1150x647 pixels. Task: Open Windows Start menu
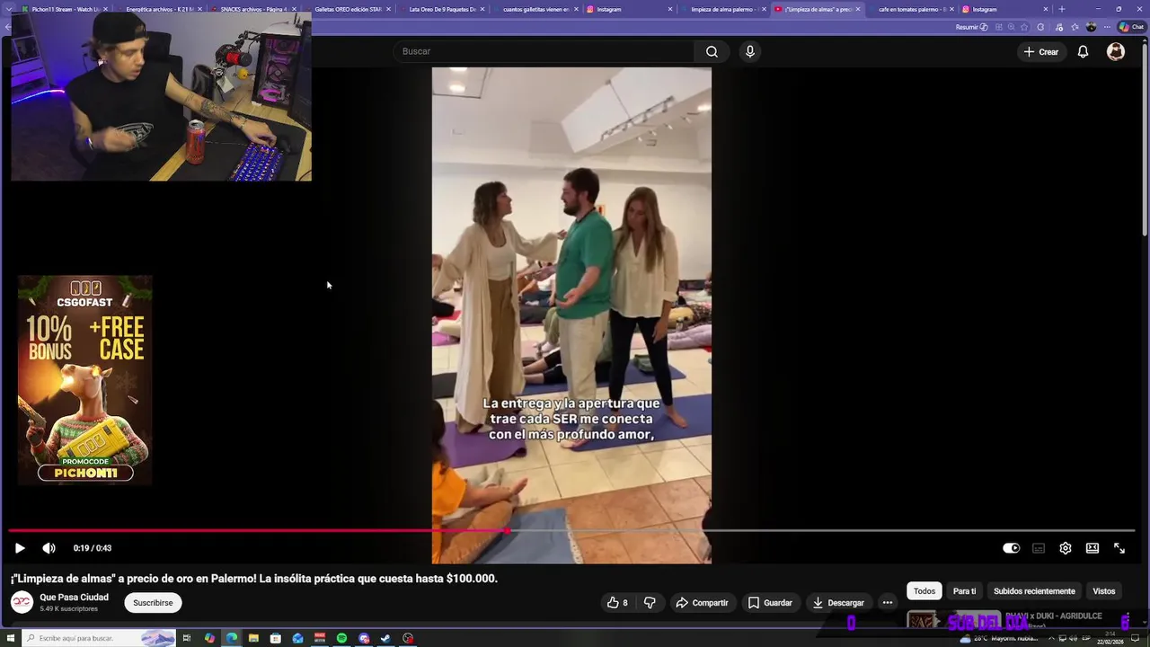12,638
